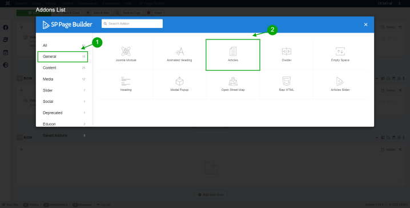Screen dimensions: 410x208
Task: Switch to Media addons category
Action: pyautogui.click(x=64, y=79)
